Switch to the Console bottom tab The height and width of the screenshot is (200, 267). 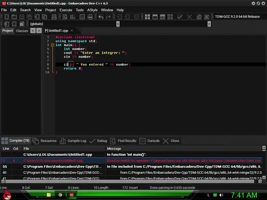tap(150, 141)
